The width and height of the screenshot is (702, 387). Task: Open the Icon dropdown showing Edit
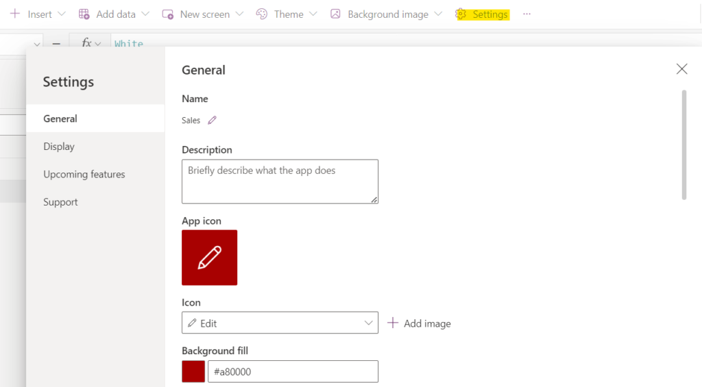[280, 323]
